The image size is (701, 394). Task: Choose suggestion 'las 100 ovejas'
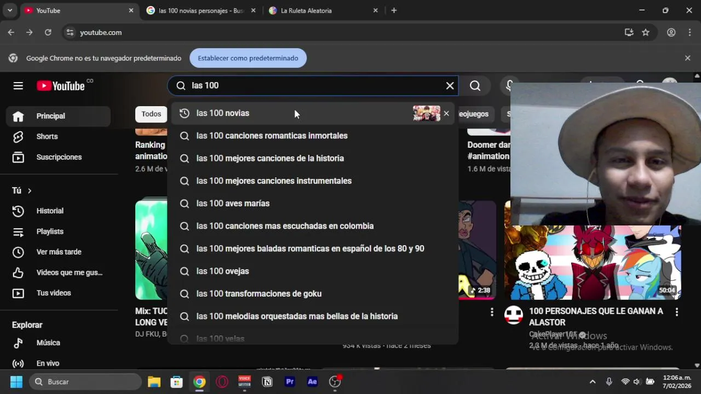coord(313,271)
